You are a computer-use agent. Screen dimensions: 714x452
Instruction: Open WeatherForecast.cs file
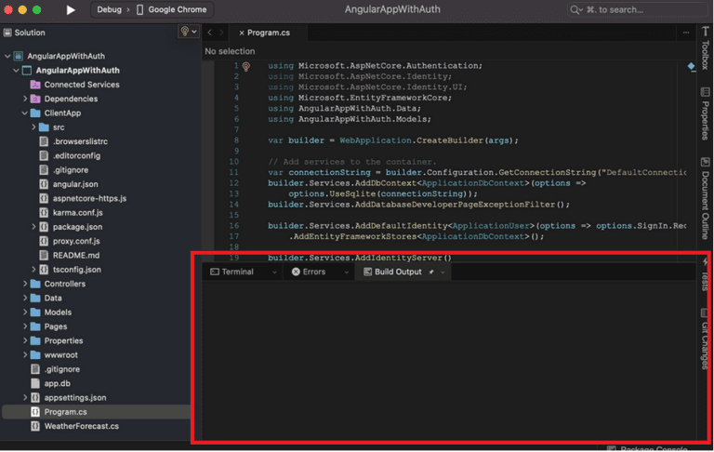(81, 427)
